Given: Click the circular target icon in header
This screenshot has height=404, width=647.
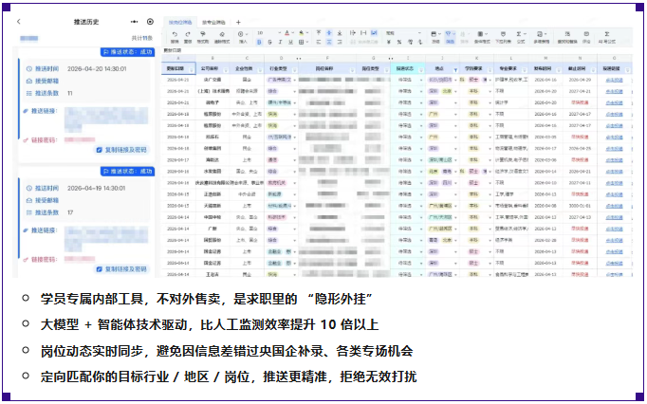Looking at the screenshot, I should [x=150, y=21].
